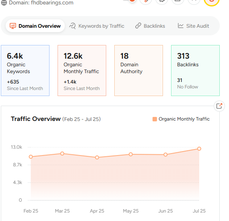Select the May 25 data point on chart

tap(131, 154)
